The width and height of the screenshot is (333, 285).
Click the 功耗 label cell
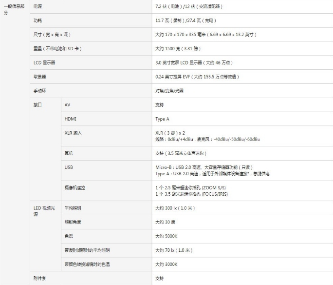click(37, 20)
